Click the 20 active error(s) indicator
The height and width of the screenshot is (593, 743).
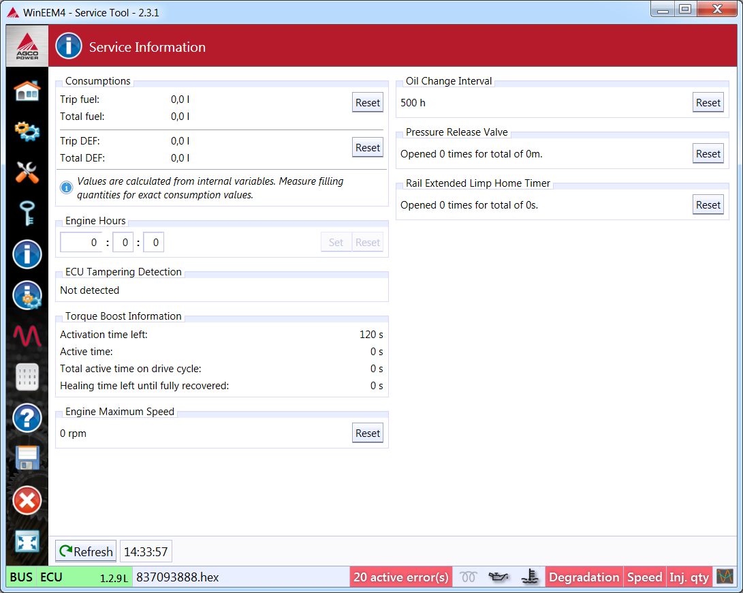coord(401,577)
